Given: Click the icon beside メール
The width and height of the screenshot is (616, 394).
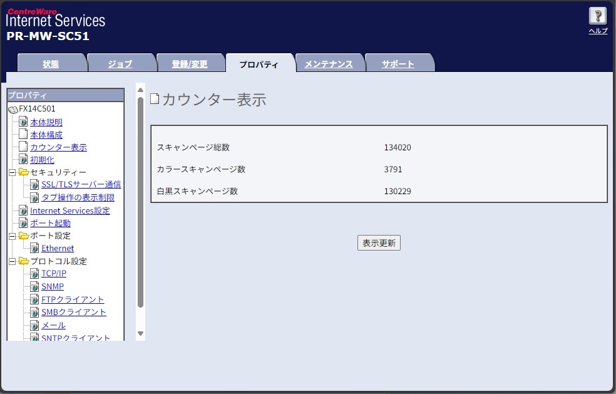Looking at the screenshot, I should pyautogui.click(x=35, y=325).
